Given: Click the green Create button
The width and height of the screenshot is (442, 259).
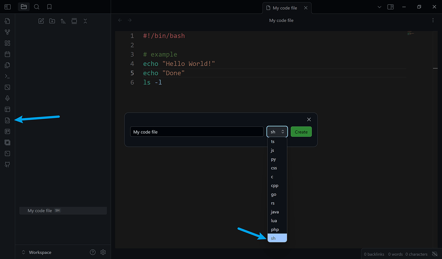Looking at the screenshot, I should point(301,131).
